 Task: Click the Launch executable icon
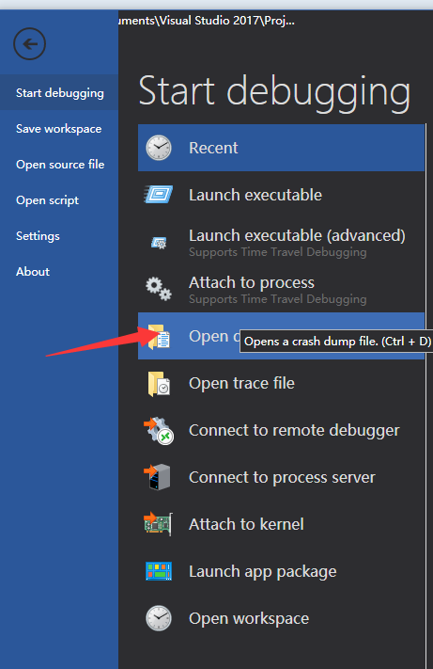click(x=159, y=195)
